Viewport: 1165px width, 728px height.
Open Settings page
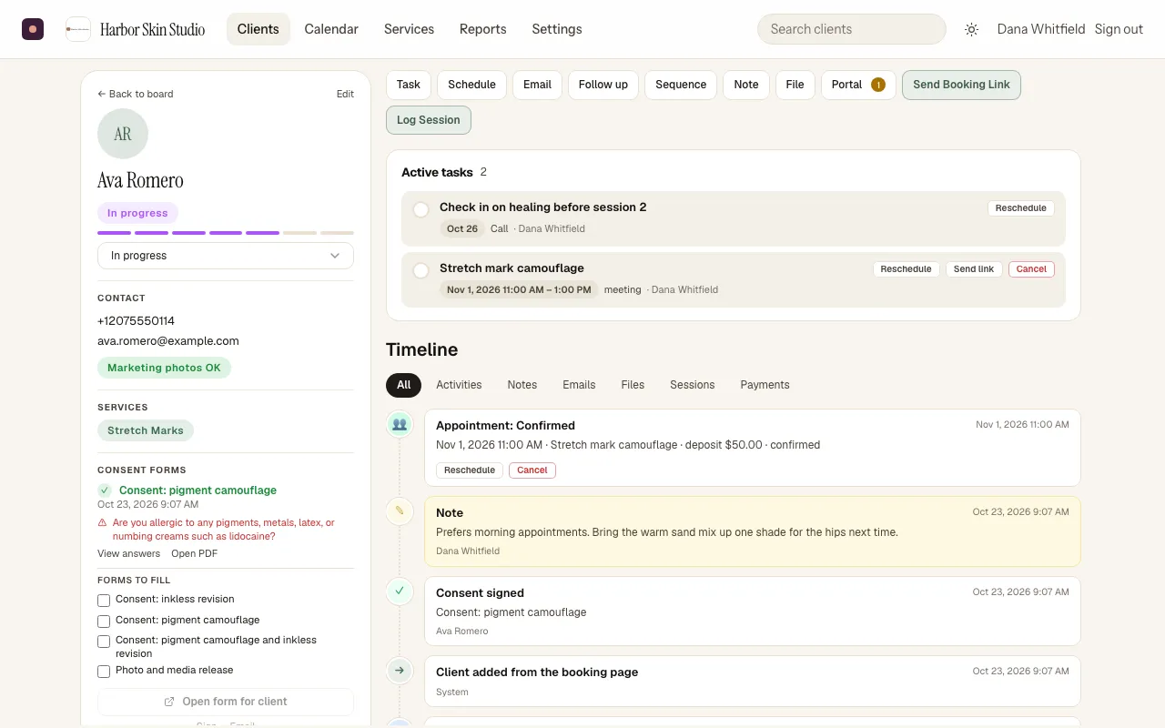557,29
